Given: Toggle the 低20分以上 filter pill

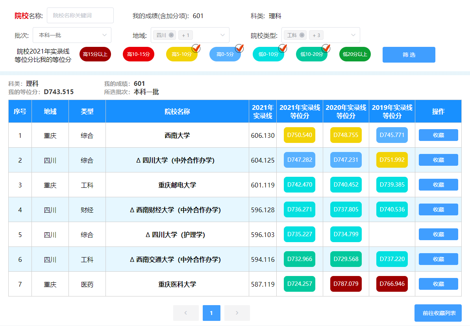Looking at the screenshot, I should (355, 54).
